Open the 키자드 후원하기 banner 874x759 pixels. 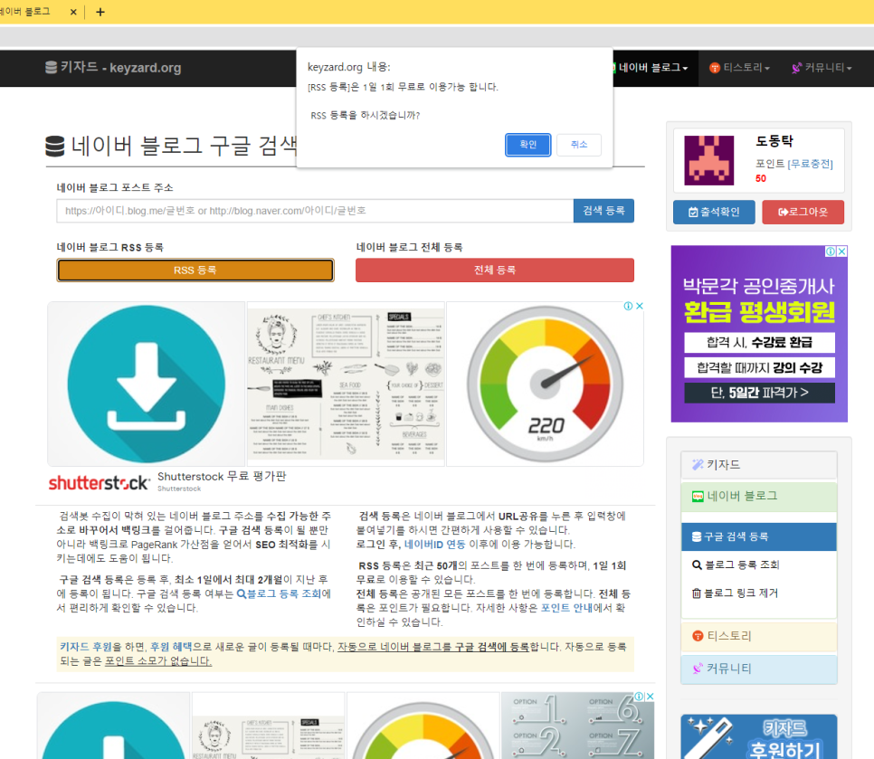[758, 736]
